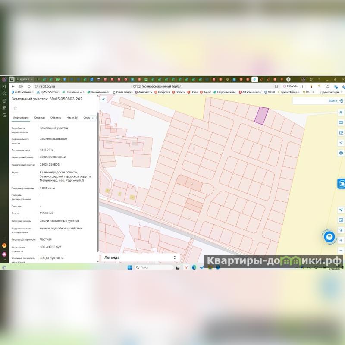
Task: Go back with browser back arrow
Action: [x=13, y=86]
